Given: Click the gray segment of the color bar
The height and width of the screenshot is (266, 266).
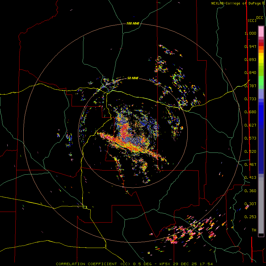Looking at the screenshot, I should [x=261, y=205].
